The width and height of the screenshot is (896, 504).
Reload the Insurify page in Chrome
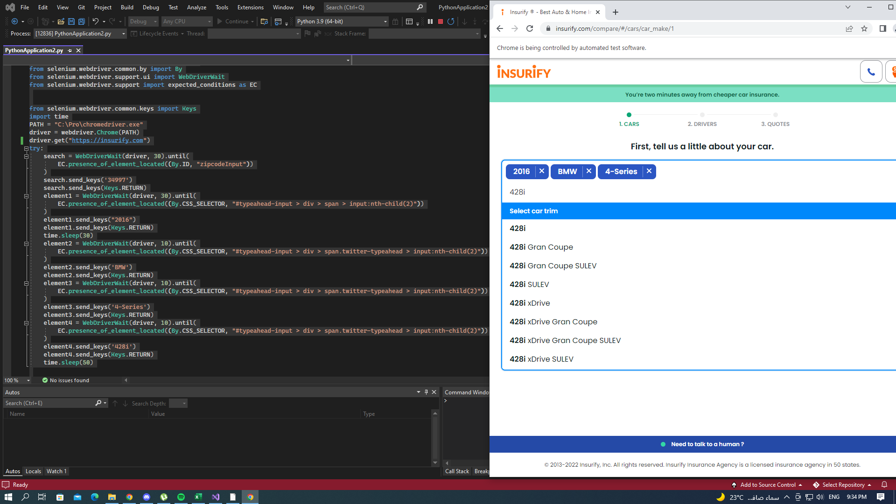(x=530, y=28)
